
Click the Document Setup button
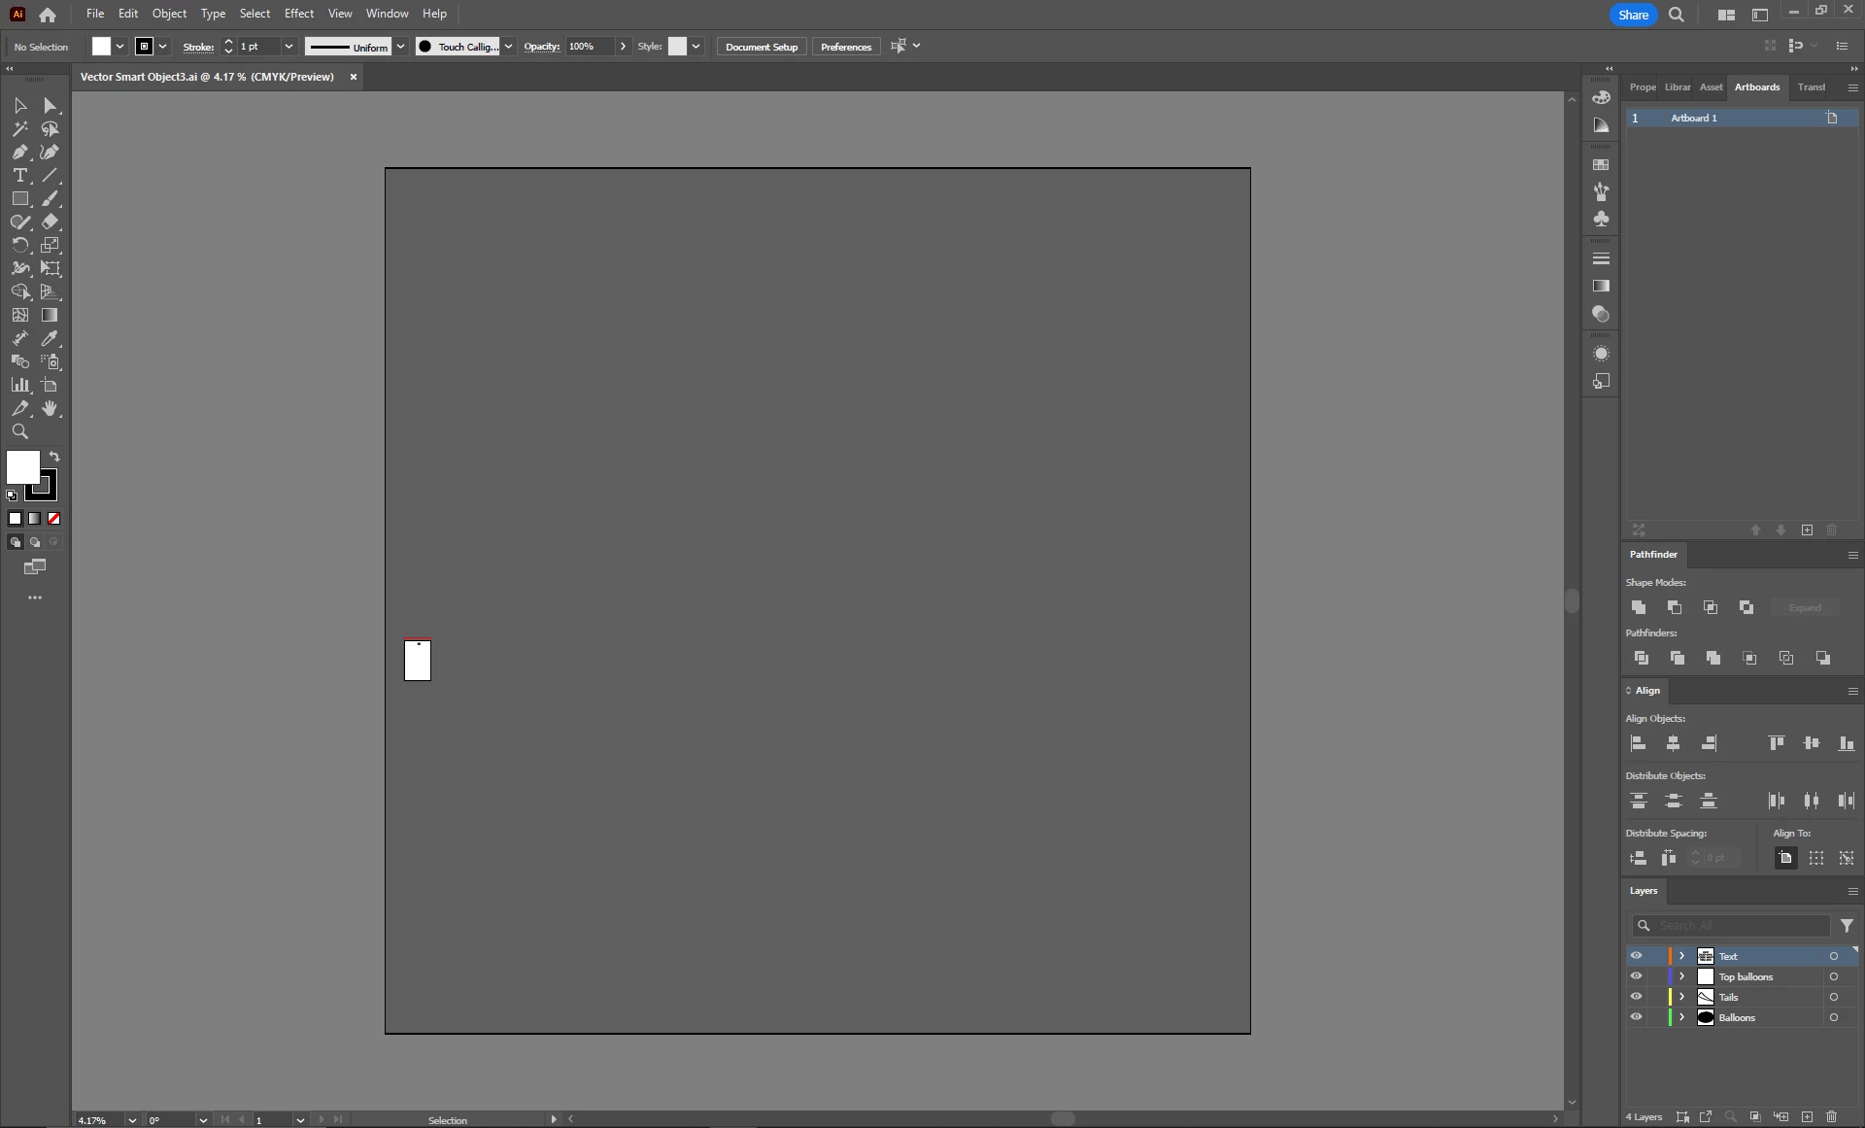coord(761,47)
